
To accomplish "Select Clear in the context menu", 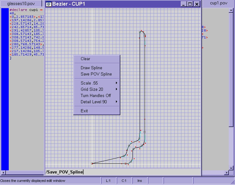I will point(85,59).
